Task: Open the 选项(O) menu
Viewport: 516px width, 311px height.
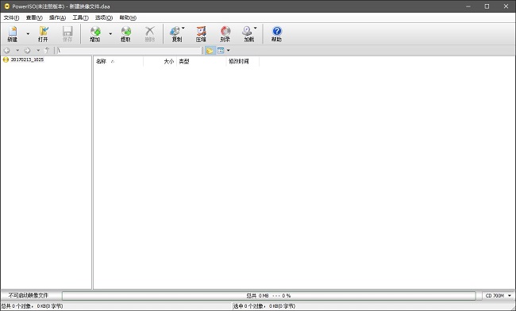Action: [x=104, y=17]
